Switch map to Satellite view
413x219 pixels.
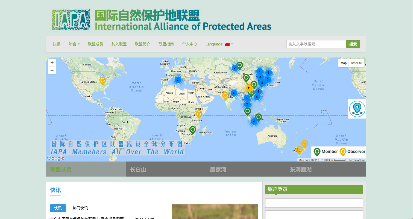click(356, 63)
